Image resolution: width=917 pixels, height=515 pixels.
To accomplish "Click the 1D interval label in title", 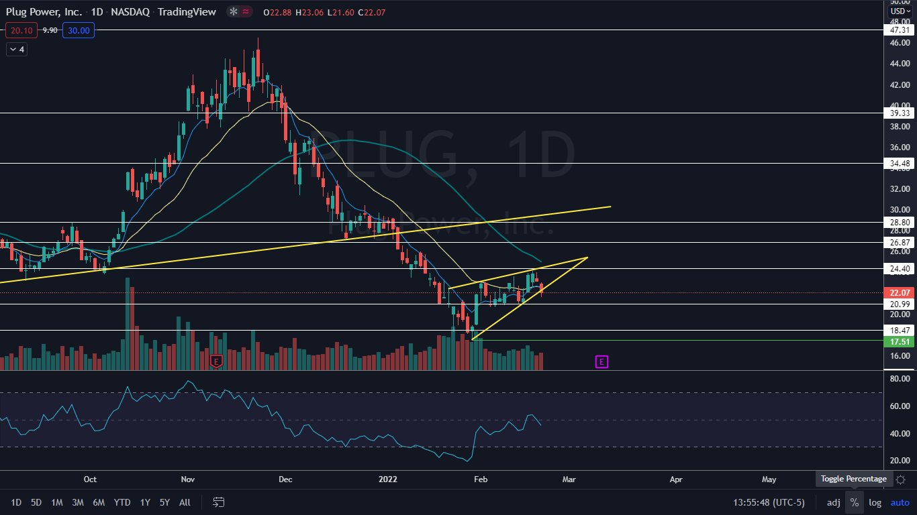I will pyautogui.click(x=98, y=12).
